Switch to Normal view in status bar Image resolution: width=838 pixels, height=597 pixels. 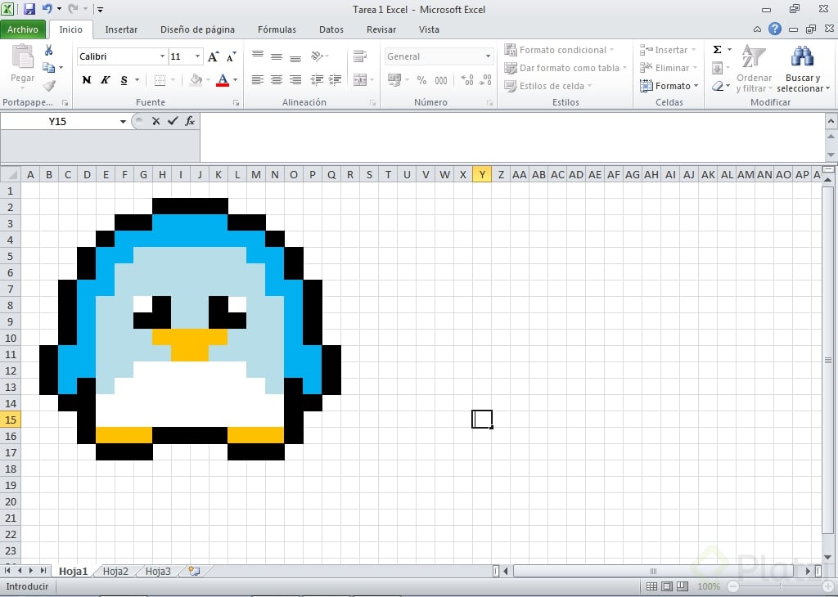tap(651, 586)
